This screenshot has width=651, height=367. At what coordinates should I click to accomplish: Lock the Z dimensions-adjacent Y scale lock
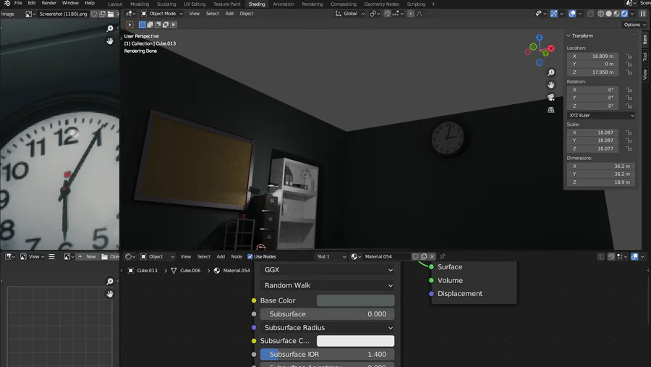[x=629, y=140]
